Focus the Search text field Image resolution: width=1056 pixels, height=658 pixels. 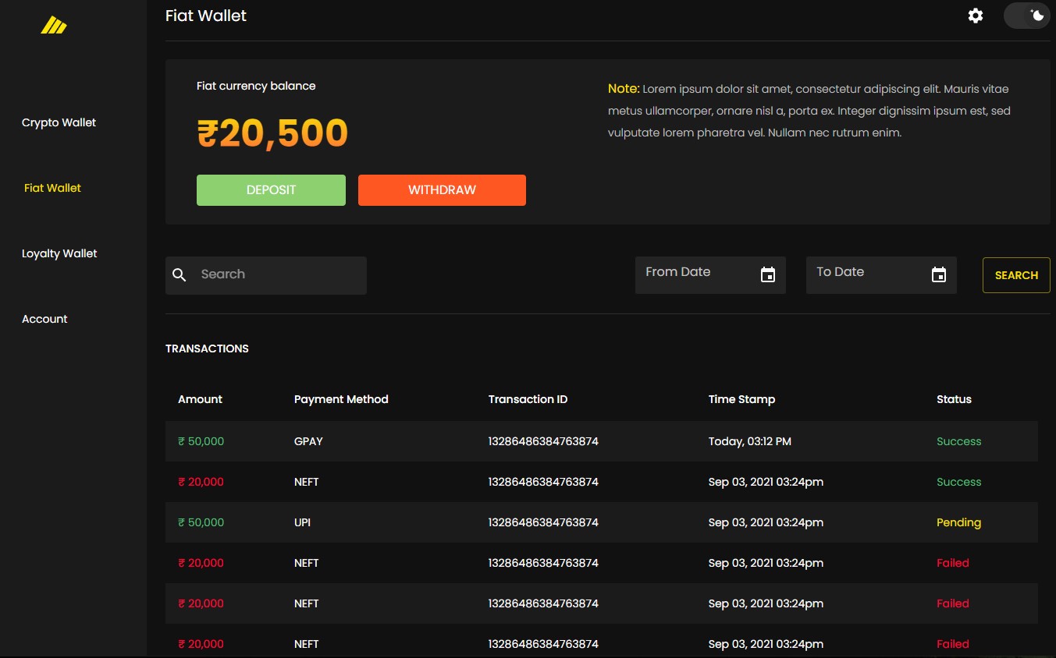pyautogui.click(x=277, y=275)
